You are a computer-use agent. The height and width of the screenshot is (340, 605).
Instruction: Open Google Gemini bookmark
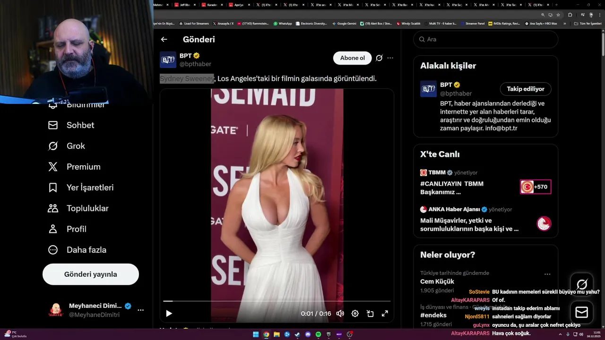coord(344,24)
